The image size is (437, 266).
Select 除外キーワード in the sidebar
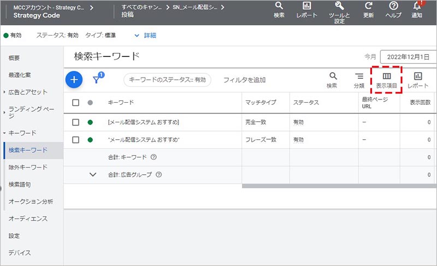28,167
